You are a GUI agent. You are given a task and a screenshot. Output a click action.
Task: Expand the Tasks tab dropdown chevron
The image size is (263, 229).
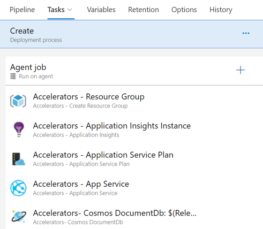pos(69,10)
